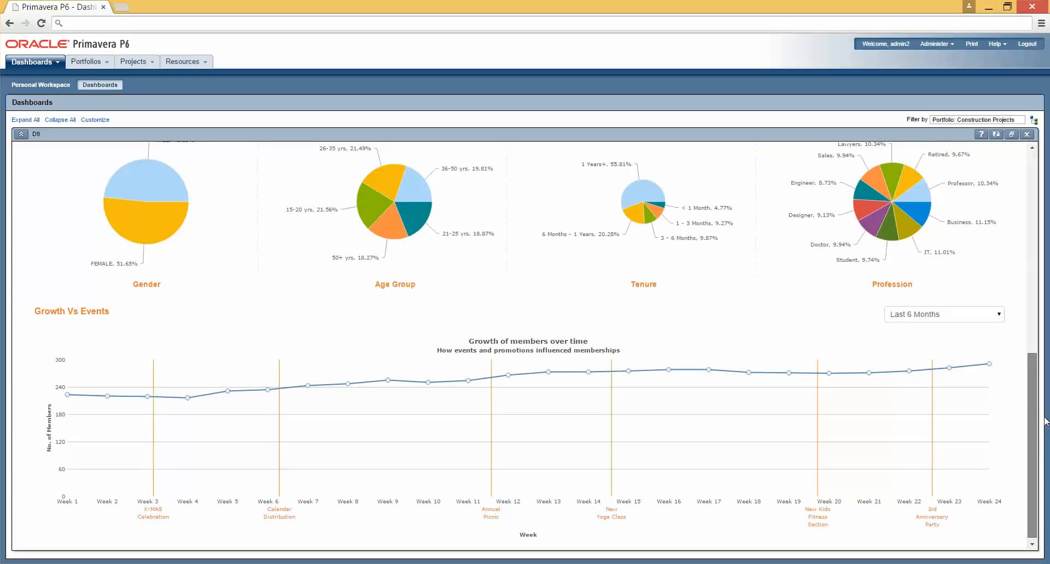Maximize the D9 portlet window
Viewport: 1050px width, 564px height.
pos(1011,134)
